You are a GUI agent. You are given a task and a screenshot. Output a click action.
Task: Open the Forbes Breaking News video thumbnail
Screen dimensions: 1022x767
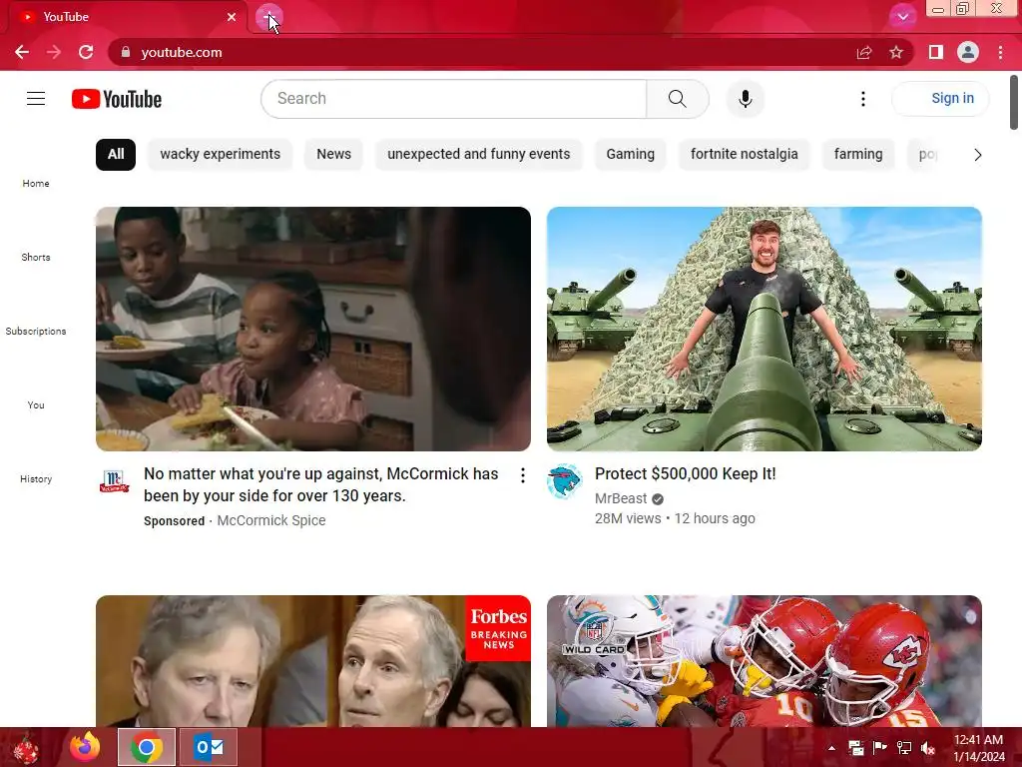312,661
